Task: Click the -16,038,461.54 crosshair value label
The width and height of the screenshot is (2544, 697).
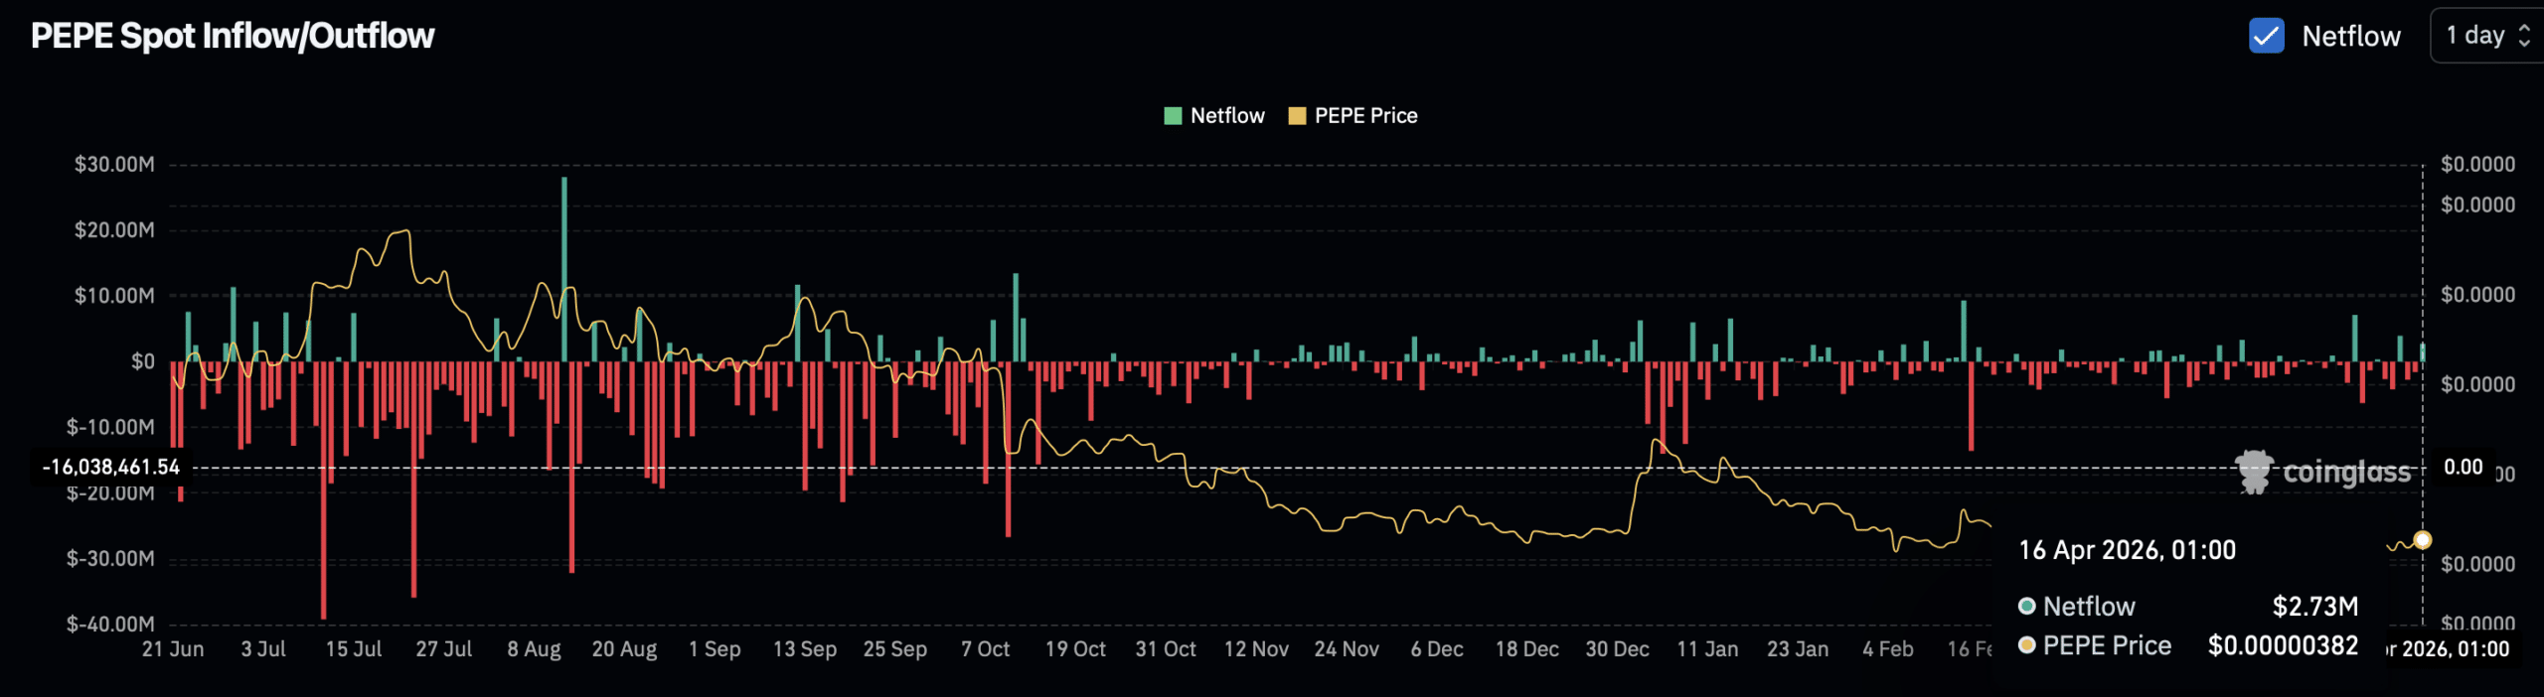Action: click(x=111, y=467)
